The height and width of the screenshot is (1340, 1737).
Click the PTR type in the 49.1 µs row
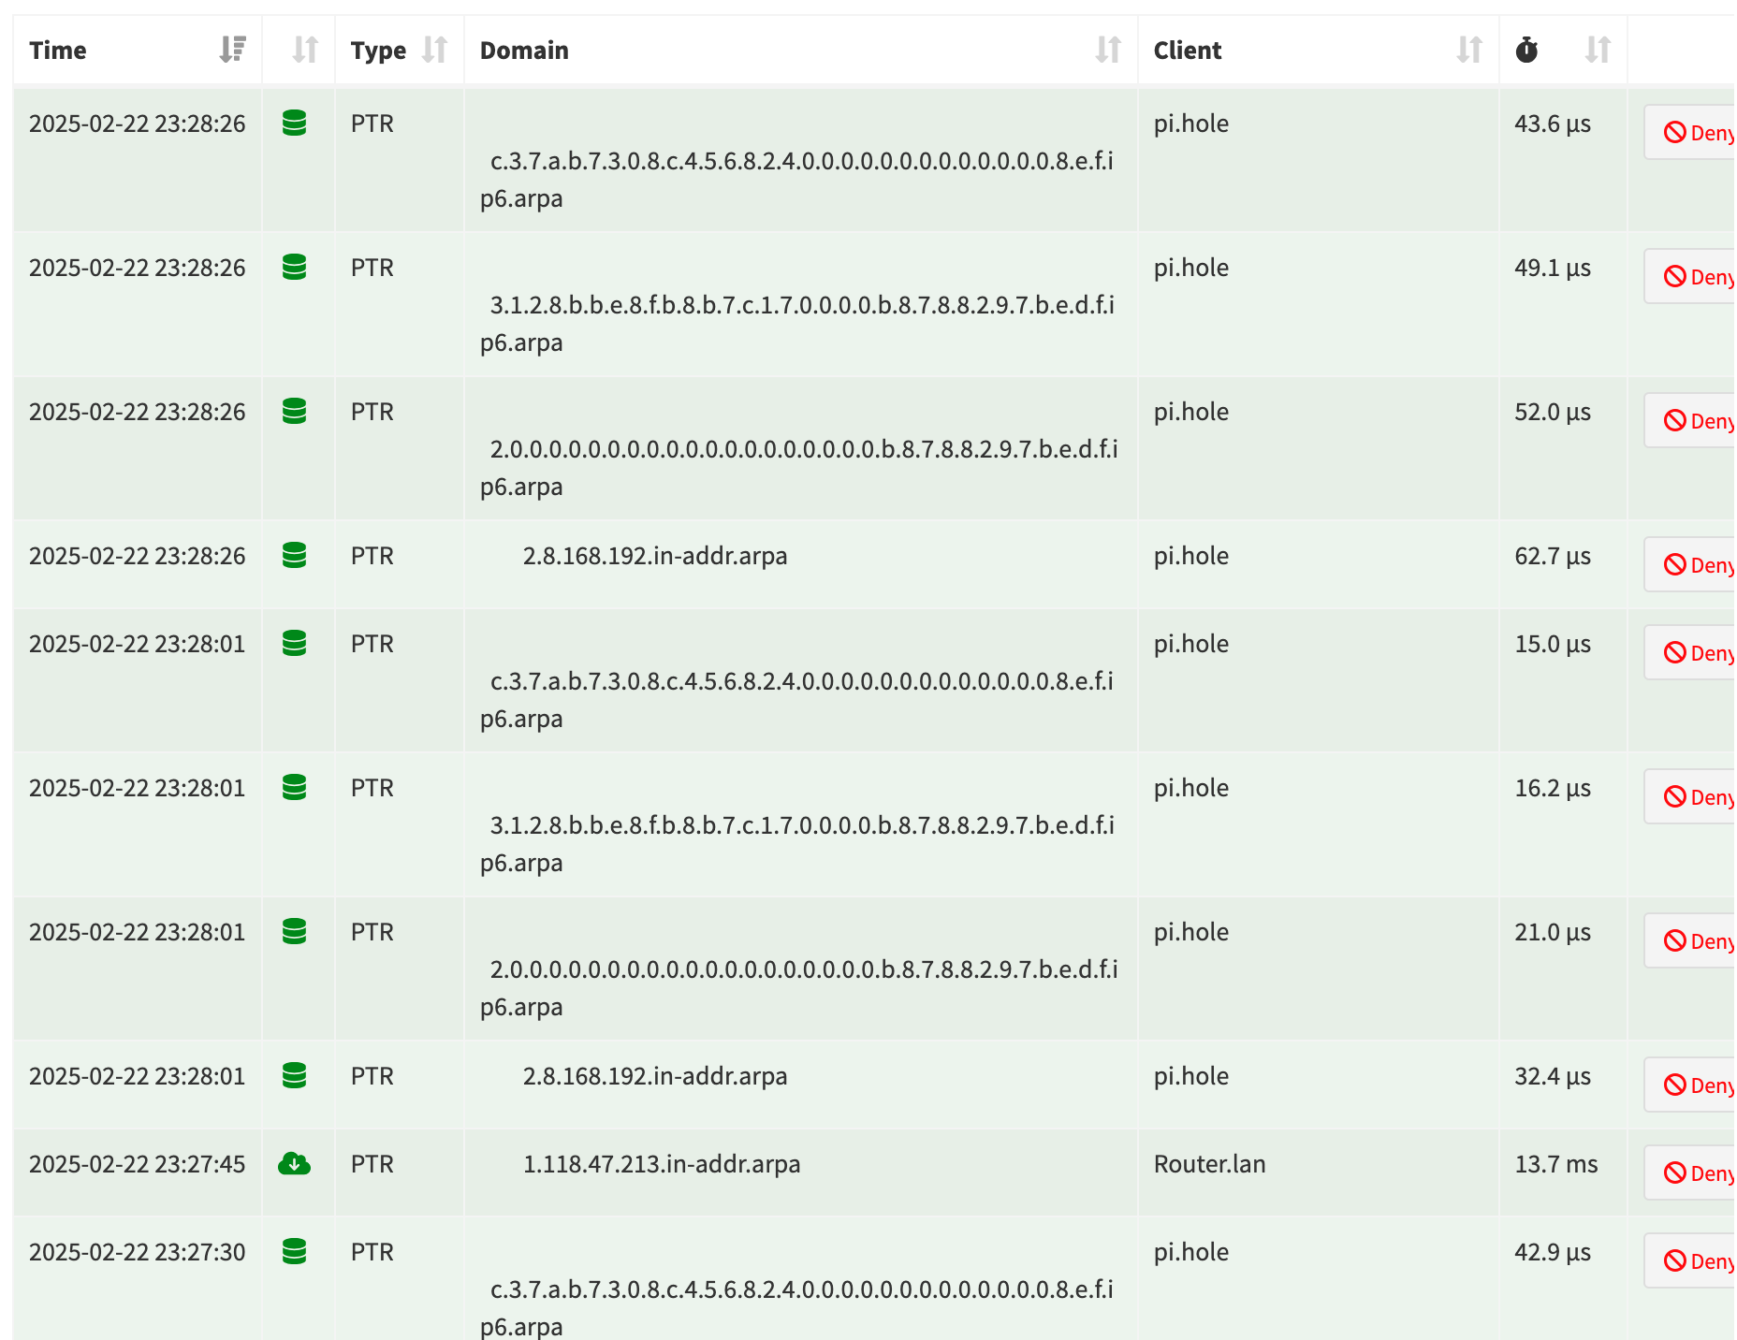[x=372, y=268]
